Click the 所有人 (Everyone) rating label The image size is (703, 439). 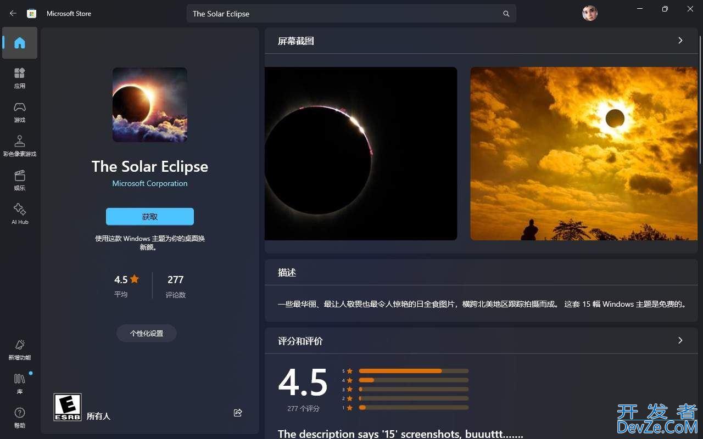[98, 416]
